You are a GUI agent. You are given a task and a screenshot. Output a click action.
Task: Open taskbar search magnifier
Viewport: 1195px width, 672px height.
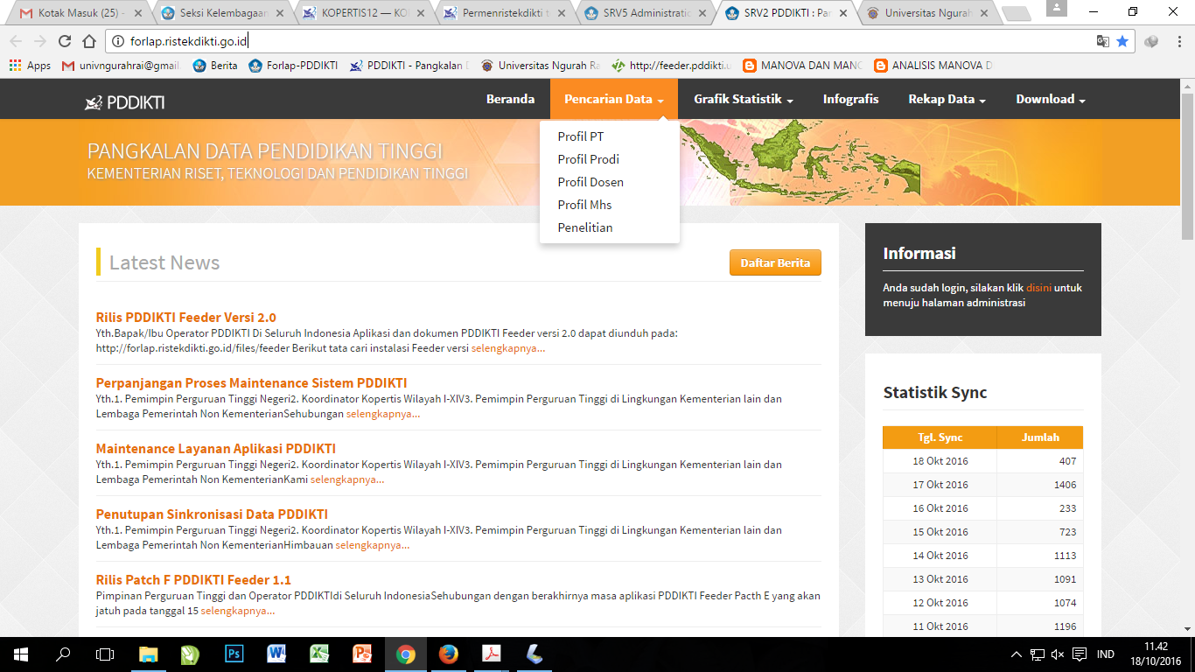(63, 654)
